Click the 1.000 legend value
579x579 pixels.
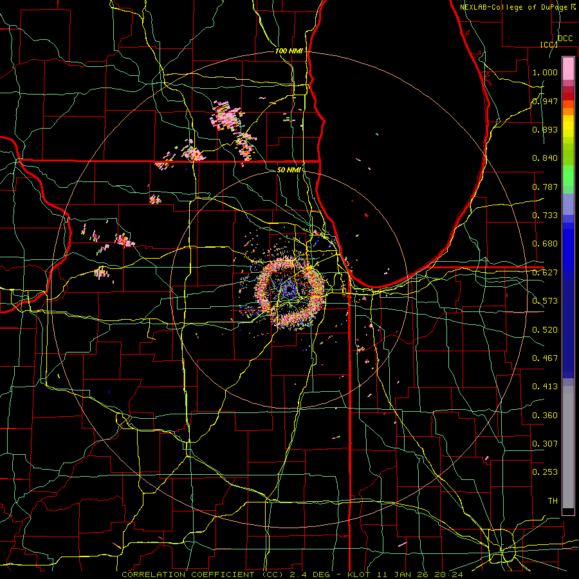pyautogui.click(x=545, y=72)
